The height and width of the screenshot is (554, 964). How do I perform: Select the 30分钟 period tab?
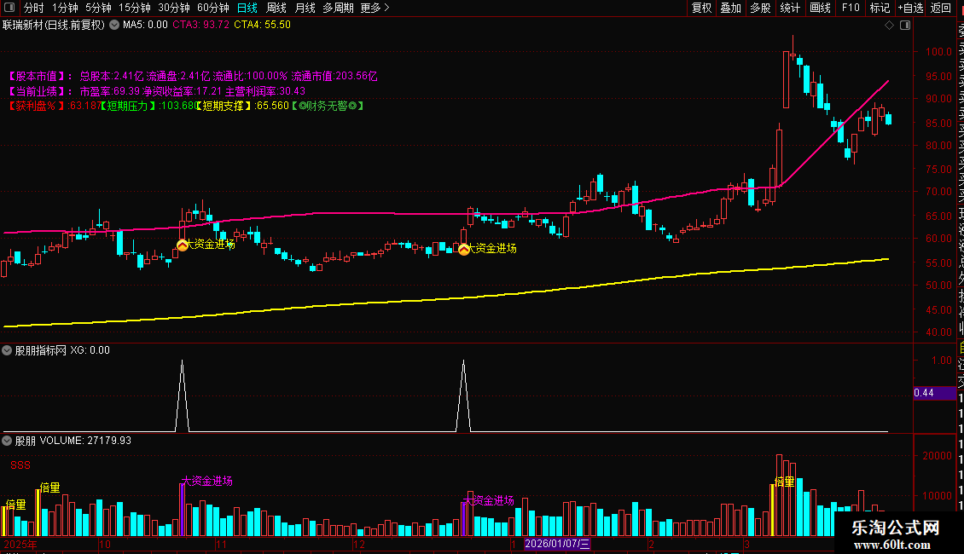(x=174, y=8)
